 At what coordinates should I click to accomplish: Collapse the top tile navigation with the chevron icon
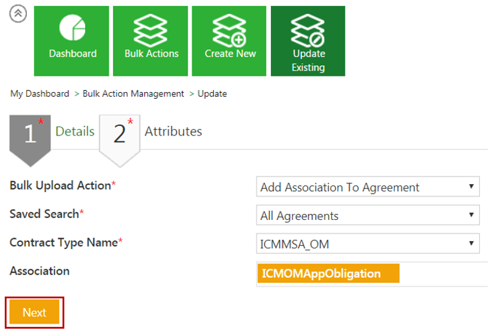point(18,15)
